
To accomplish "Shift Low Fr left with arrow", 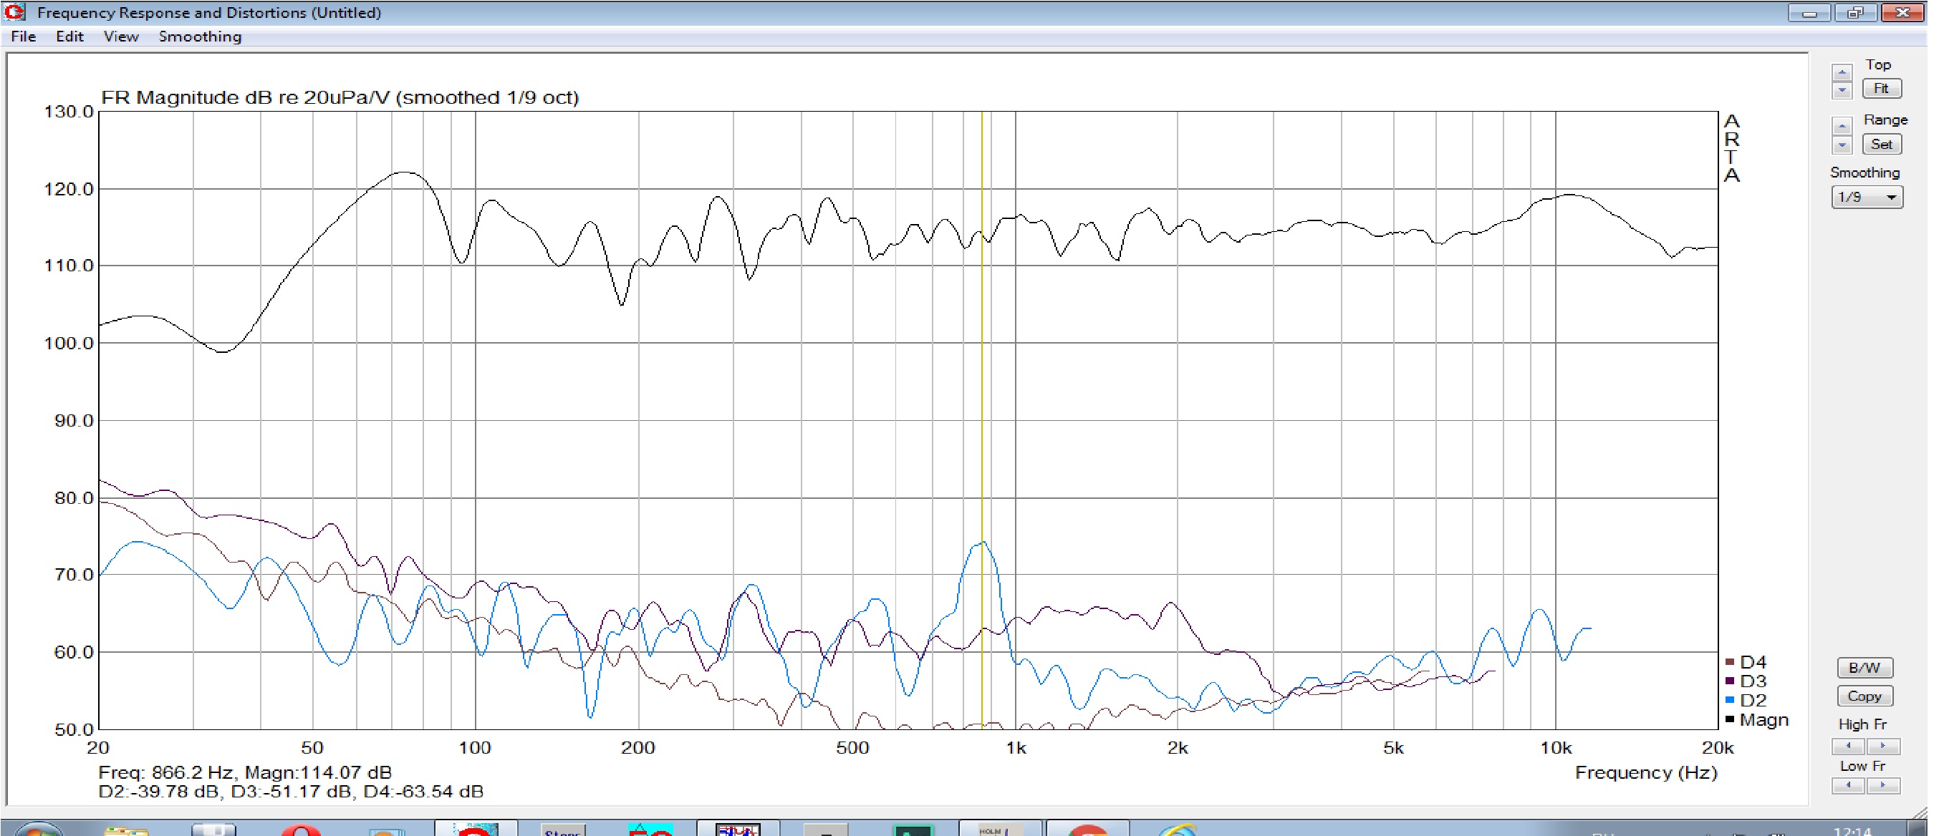I will click(1848, 785).
